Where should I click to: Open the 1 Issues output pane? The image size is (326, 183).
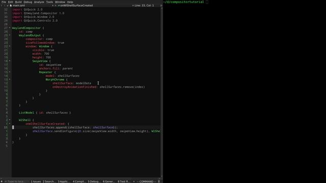[36, 181]
